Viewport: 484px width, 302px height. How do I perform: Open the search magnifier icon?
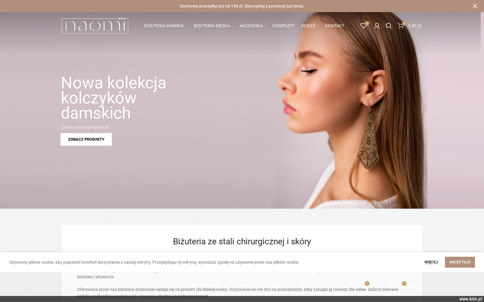click(x=389, y=26)
